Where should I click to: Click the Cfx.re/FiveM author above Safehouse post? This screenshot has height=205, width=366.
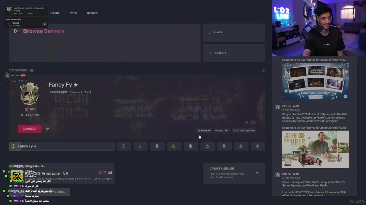pos(291,106)
